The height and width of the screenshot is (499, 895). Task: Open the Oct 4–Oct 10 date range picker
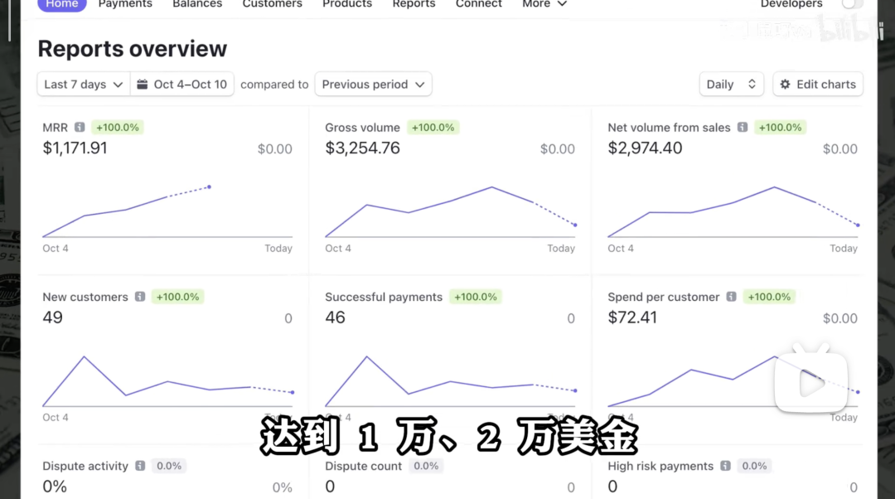point(182,84)
